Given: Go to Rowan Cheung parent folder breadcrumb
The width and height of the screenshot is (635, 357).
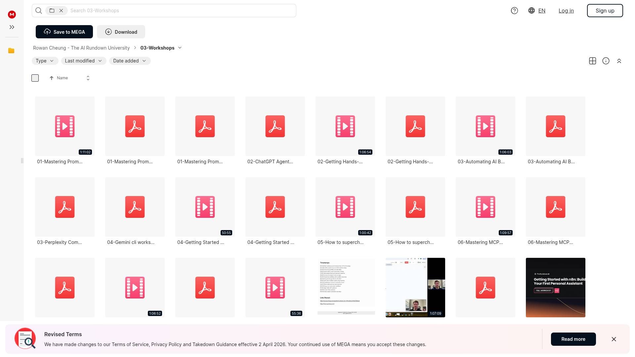Looking at the screenshot, I should pos(81,48).
